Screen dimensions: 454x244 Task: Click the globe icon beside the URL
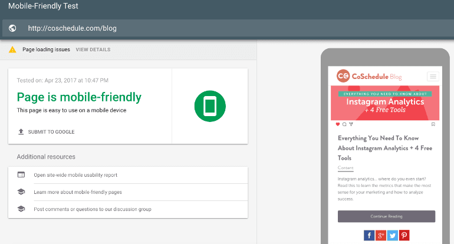pos(12,28)
